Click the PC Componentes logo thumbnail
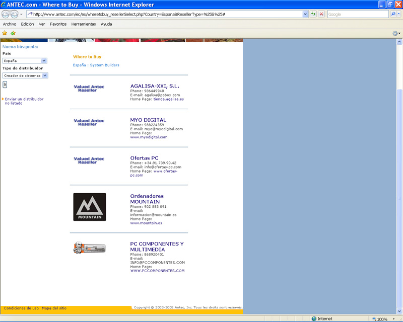Image resolution: width=403 pixels, height=322 pixels. 90,248
